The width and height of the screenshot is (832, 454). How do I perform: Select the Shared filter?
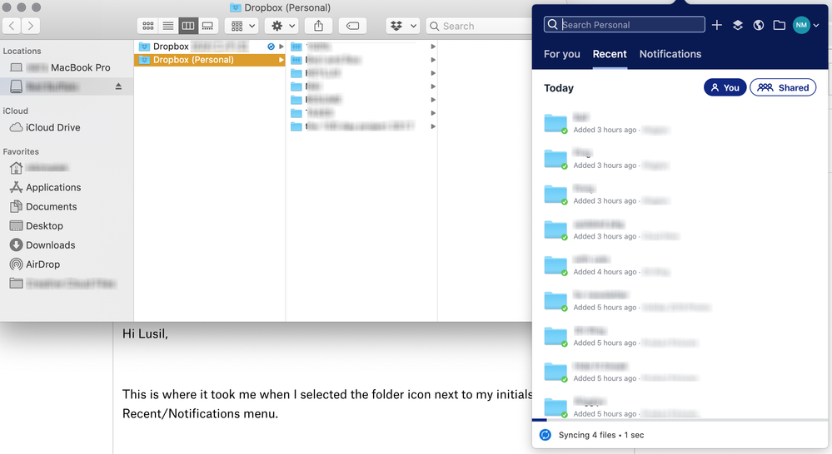pyautogui.click(x=783, y=87)
